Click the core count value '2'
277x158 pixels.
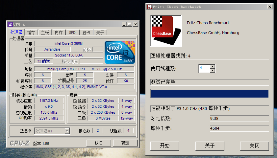[x=98, y=130]
